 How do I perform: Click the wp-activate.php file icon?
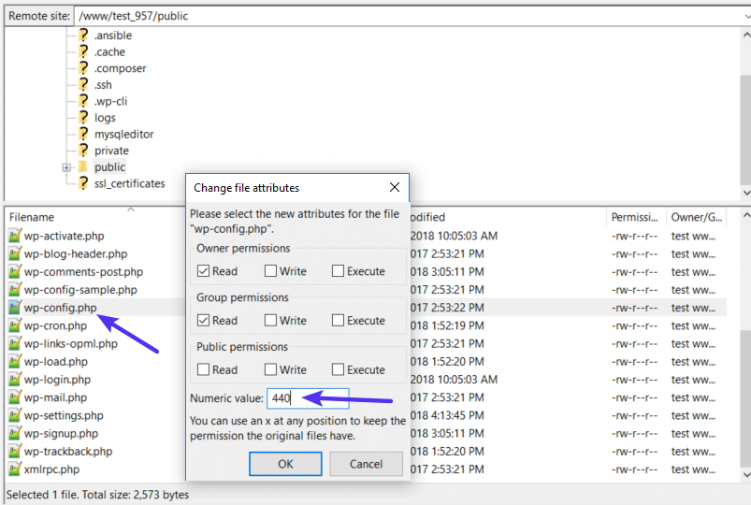click(14, 236)
